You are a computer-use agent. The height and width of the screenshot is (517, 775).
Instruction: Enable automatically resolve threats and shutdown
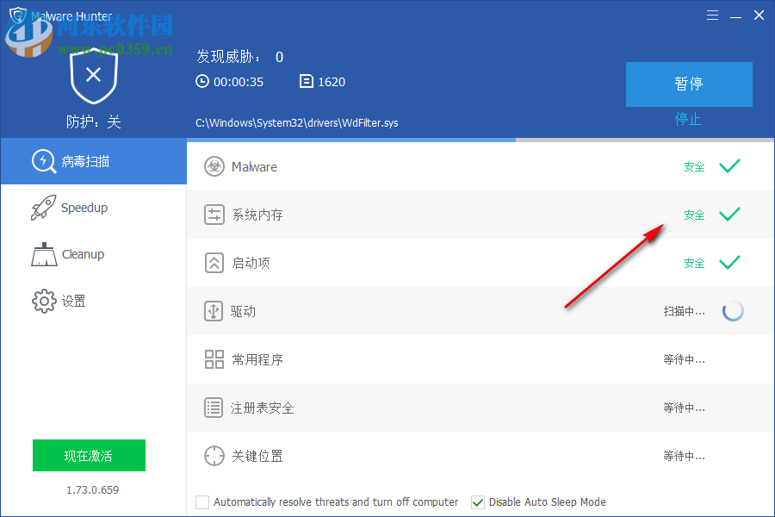(202, 501)
